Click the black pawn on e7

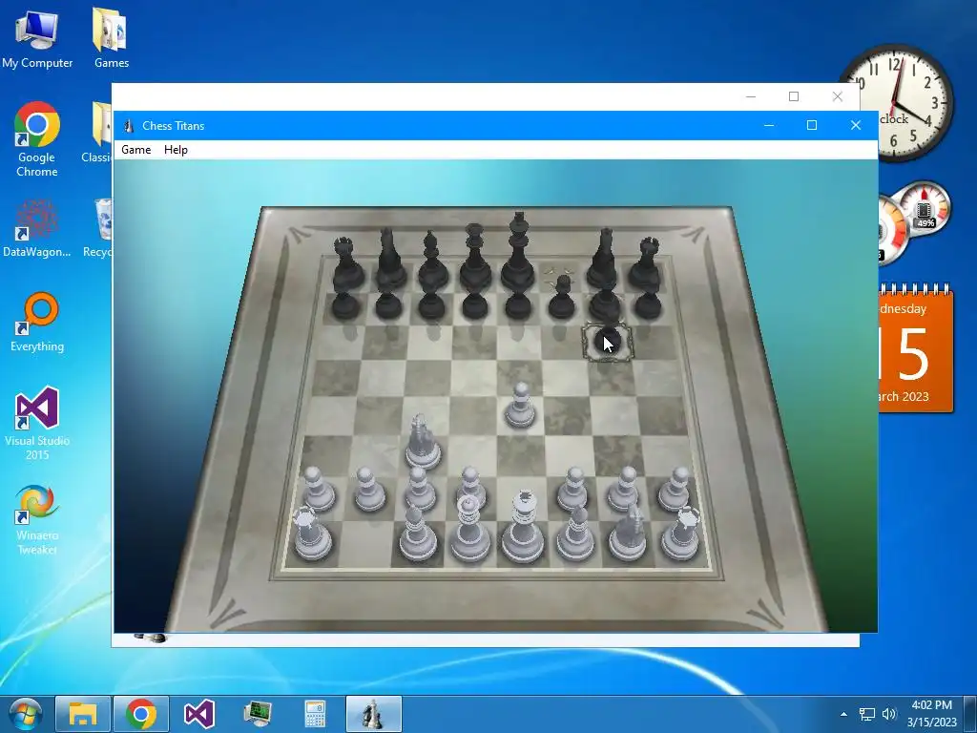point(518,305)
